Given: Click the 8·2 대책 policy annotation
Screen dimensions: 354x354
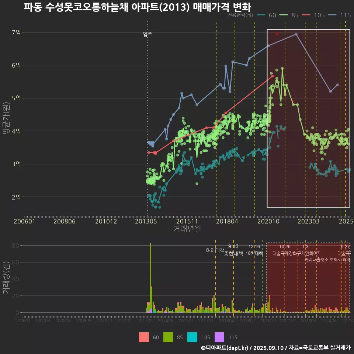Looking at the screenshot, I should [x=215, y=250].
